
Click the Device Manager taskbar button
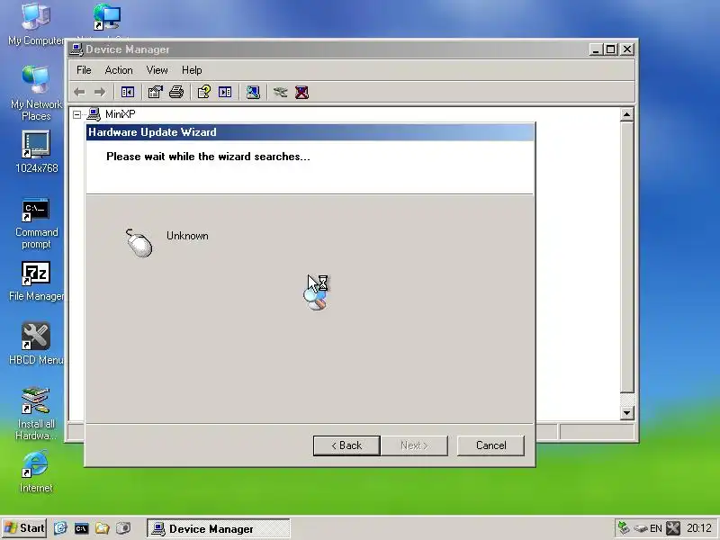point(219,528)
